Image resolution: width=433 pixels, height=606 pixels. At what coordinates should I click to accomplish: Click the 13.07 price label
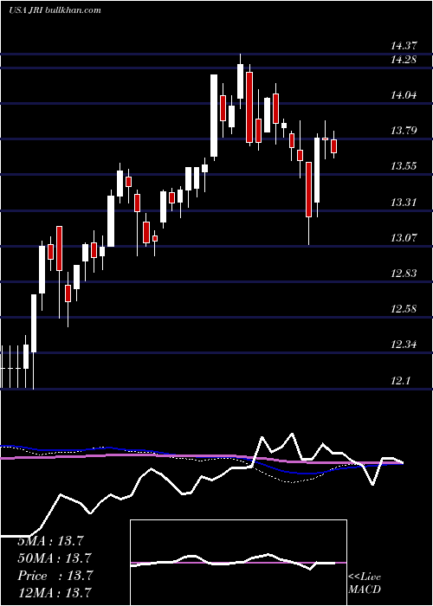[x=404, y=238]
